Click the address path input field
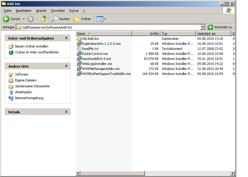The image size is (248, 177). click(x=108, y=27)
